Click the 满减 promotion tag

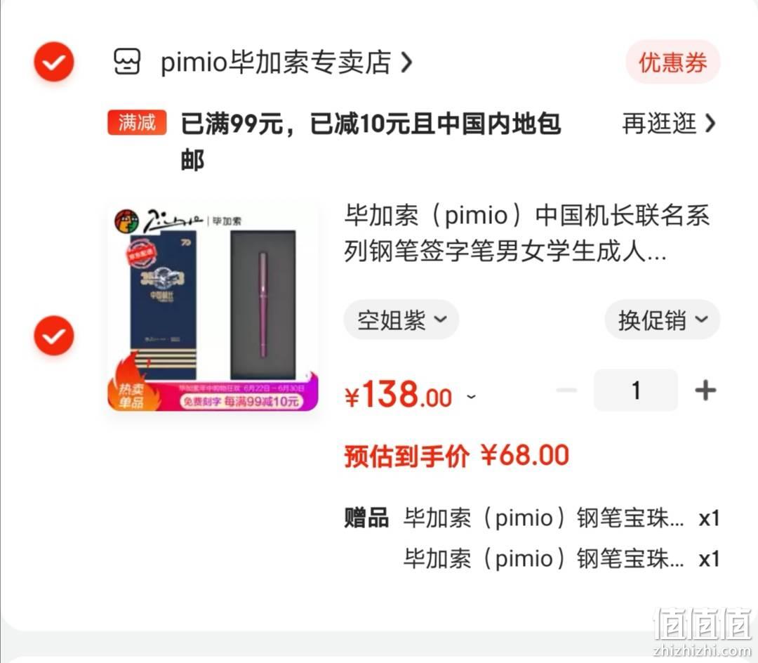(138, 122)
